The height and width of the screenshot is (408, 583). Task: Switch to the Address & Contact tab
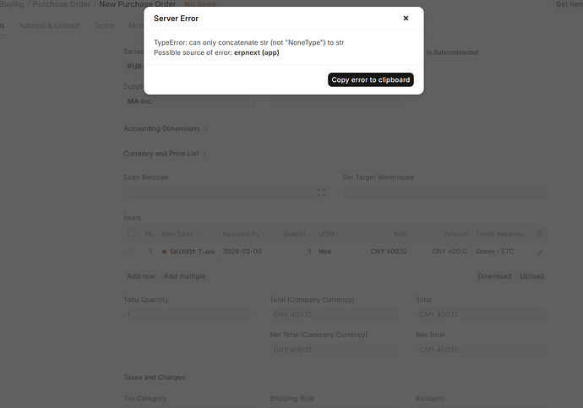pyautogui.click(x=49, y=25)
